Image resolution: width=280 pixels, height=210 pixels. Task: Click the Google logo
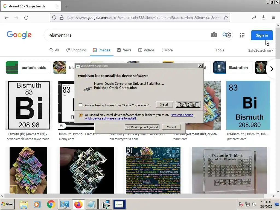[19, 35]
